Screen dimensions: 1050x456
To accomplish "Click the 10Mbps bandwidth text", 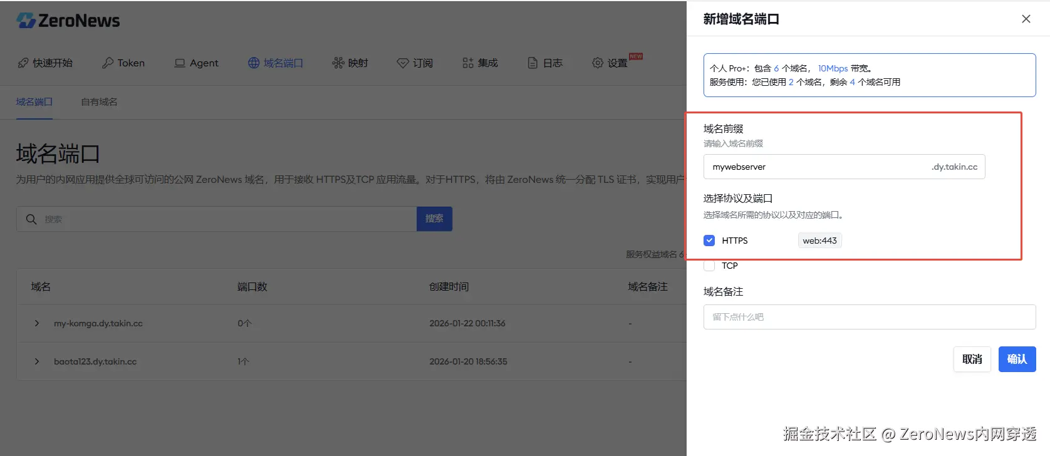I will (x=833, y=68).
